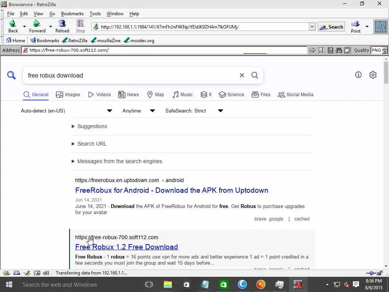Switch to the Videos tab

pos(99,95)
